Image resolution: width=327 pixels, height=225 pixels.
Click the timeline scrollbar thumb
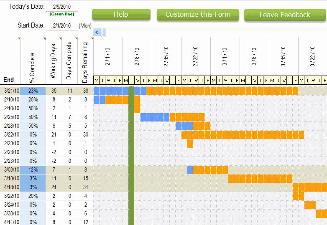[x=104, y=33]
